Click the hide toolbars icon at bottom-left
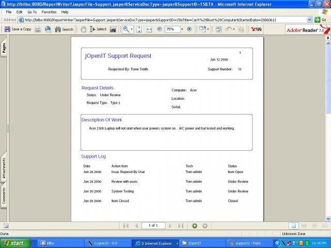The height and width of the screenshot is (248, 331). click(6, 226)
